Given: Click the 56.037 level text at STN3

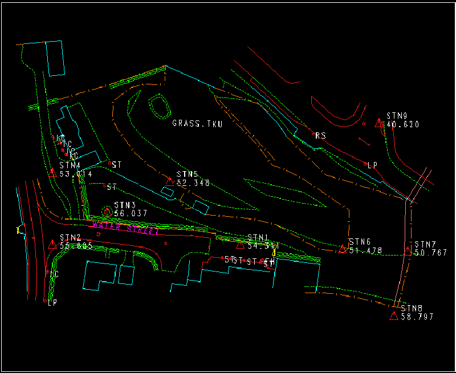Looking at the screenshot, I should tap(131, 213).
